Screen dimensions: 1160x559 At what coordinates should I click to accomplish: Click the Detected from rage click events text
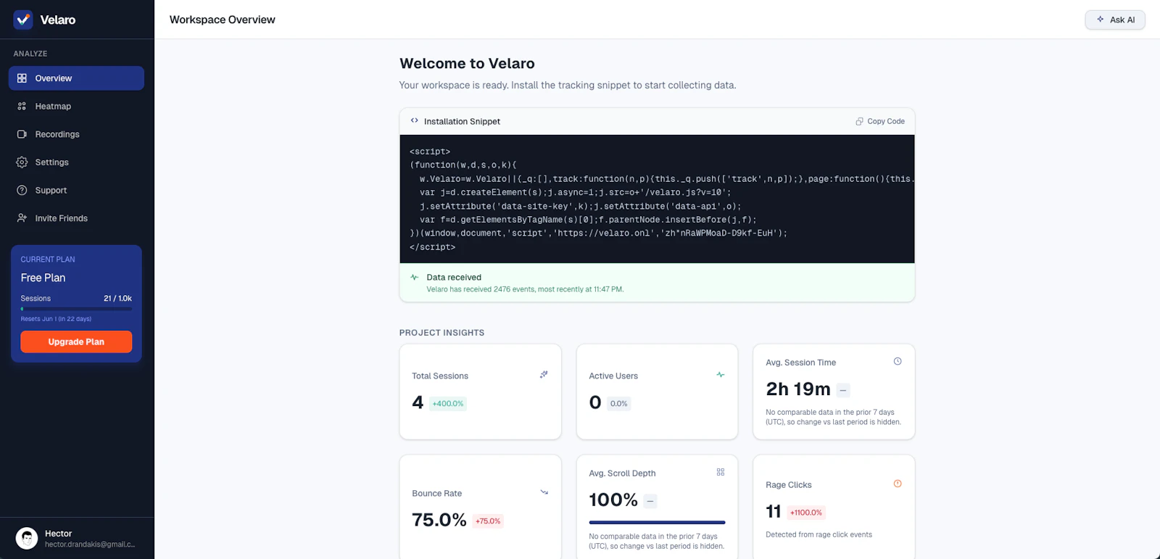(819, 535)
